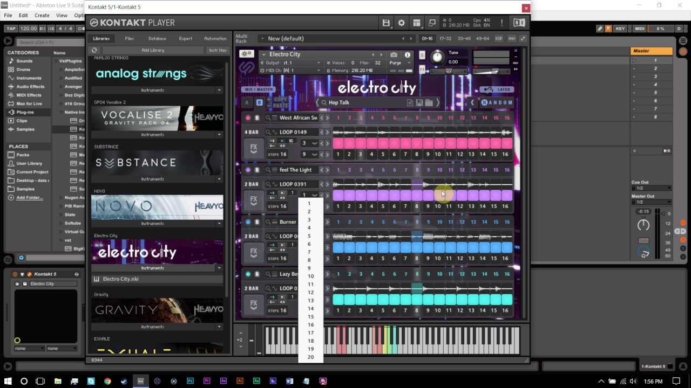The width and height of the screenshot is (691, 388).
Task: Click the Instr Nav button
Action: 218,50
